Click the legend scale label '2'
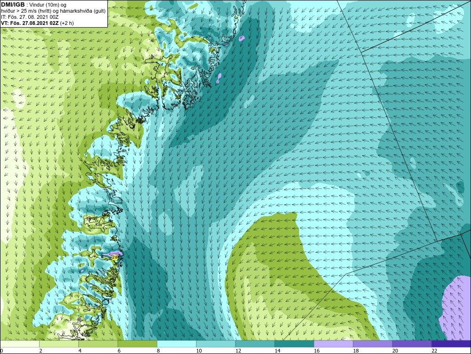Image resolution: width=471 pixels, height=354 pixels. (41, 351)
